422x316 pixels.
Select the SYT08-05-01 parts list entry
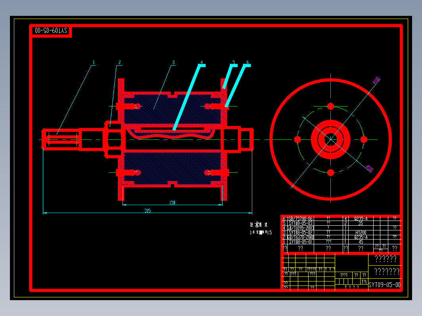pos(301,242)
